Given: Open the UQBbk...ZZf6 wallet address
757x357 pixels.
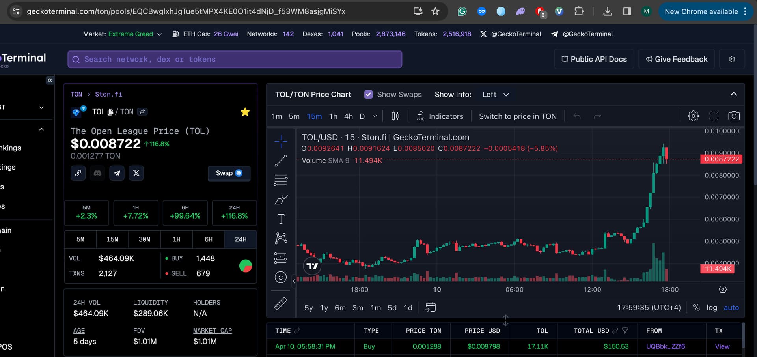Looking at the screenshot, I should tap(666, 346).
